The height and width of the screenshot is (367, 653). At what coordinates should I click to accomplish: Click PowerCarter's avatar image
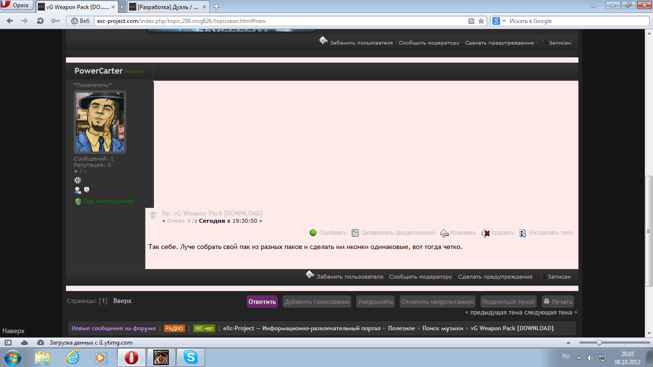point(100,122)
